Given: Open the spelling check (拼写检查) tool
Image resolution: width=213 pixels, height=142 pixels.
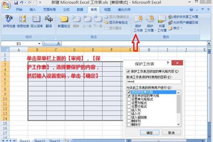Looking at the screenshot, I should 9,21.
